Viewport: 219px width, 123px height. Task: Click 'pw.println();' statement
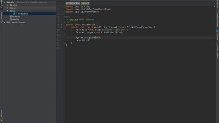click(x=83, y=40)
